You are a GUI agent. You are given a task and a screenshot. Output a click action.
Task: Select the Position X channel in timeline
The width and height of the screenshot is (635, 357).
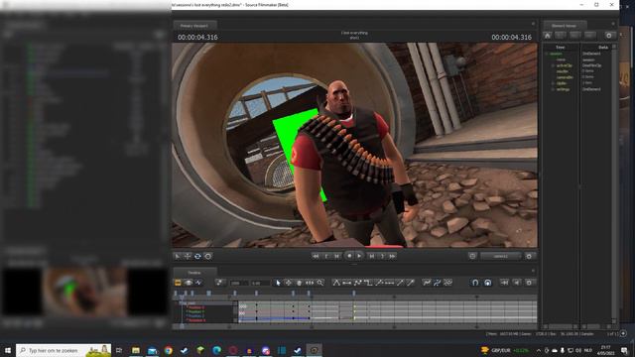196,307
